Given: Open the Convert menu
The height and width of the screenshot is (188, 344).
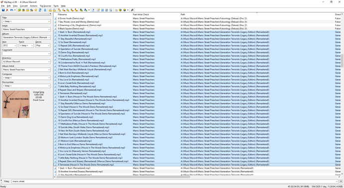Looking at the screenshot, I should tap(24, 6).
